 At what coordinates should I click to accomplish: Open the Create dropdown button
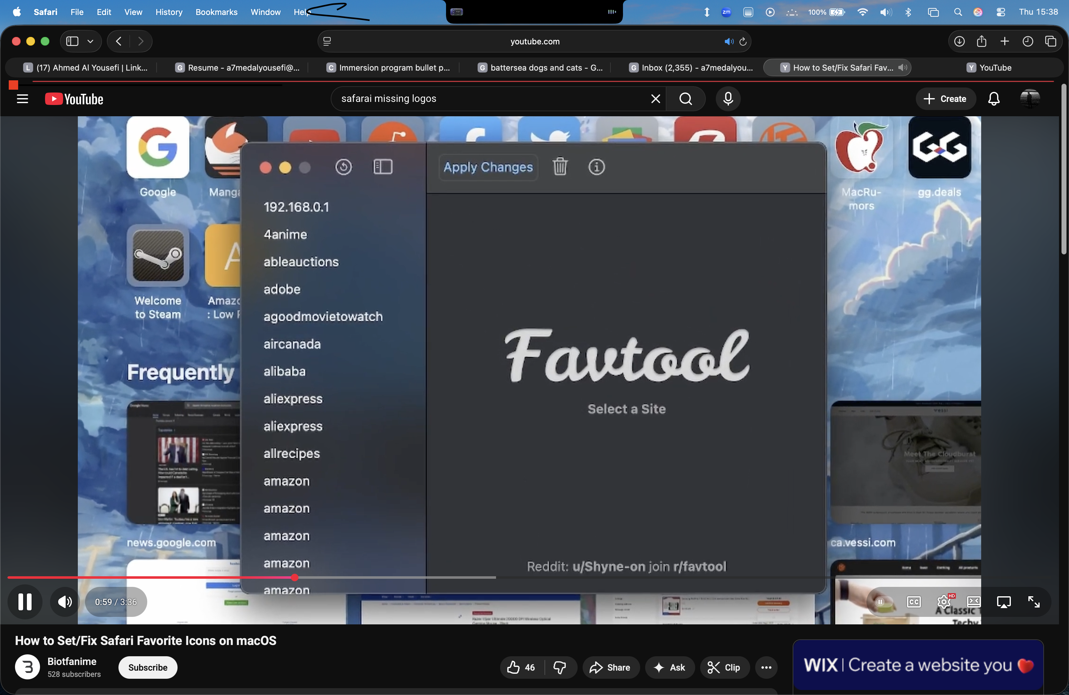click(x=945, y=99)
